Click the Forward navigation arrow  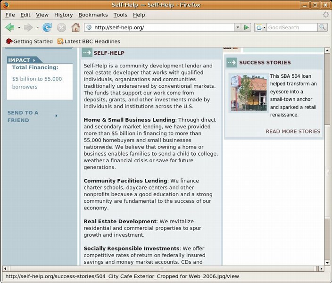28,27
